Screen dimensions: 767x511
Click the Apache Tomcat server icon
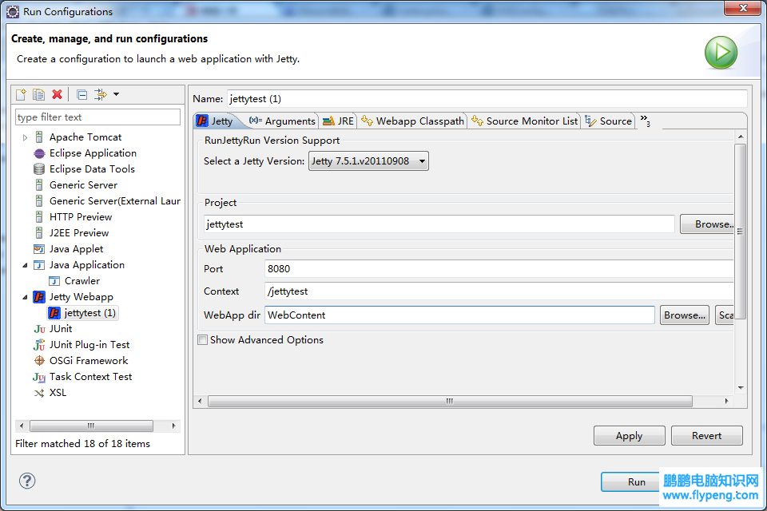pyautogui.click(x=39, y=137)
